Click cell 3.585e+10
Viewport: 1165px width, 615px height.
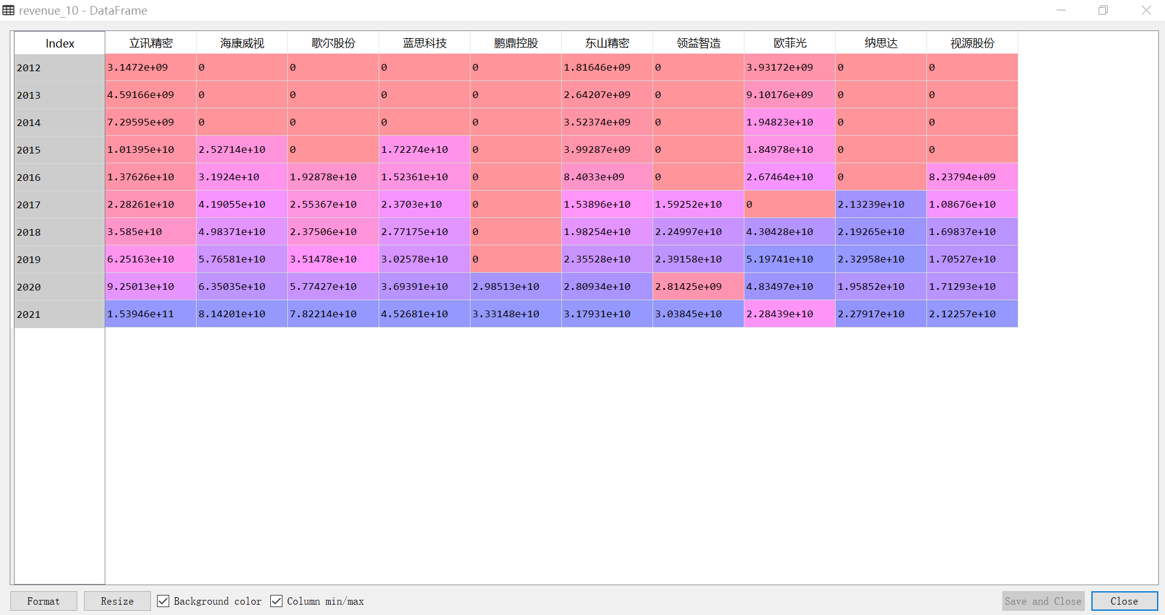[151, 232]
